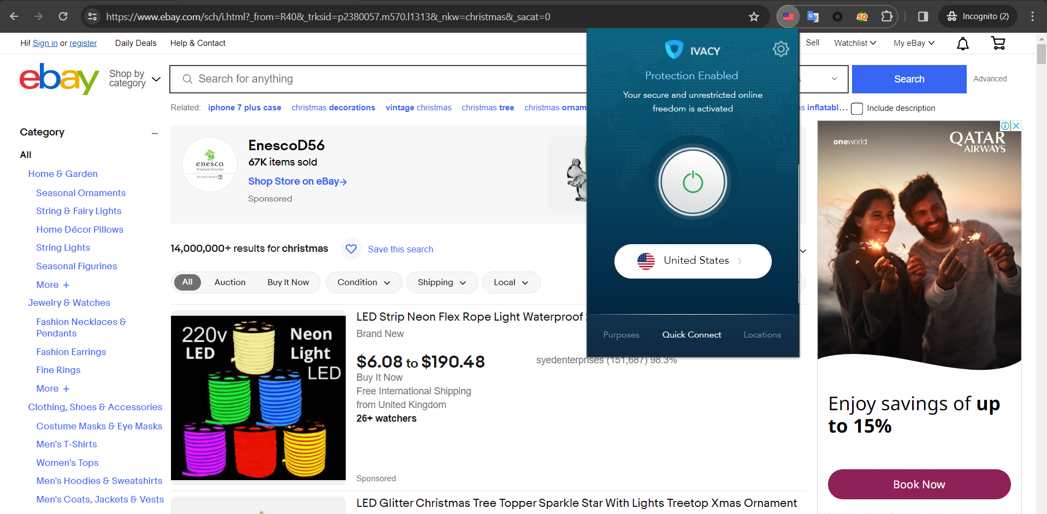Click the SQ extension icon

862,16
